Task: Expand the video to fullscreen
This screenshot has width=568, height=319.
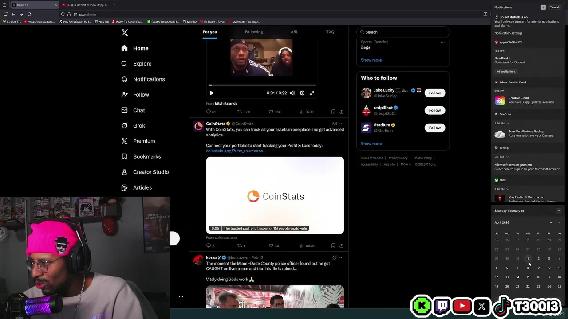Action: 312,93
